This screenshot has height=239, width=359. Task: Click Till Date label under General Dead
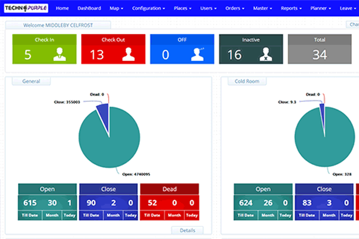(x=152, y=215)
